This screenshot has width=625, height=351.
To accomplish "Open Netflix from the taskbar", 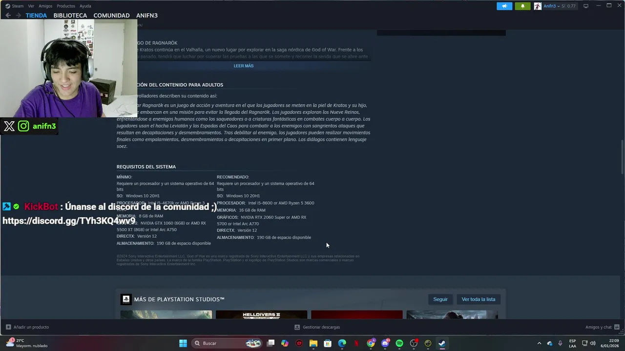I will click(356, 343).
